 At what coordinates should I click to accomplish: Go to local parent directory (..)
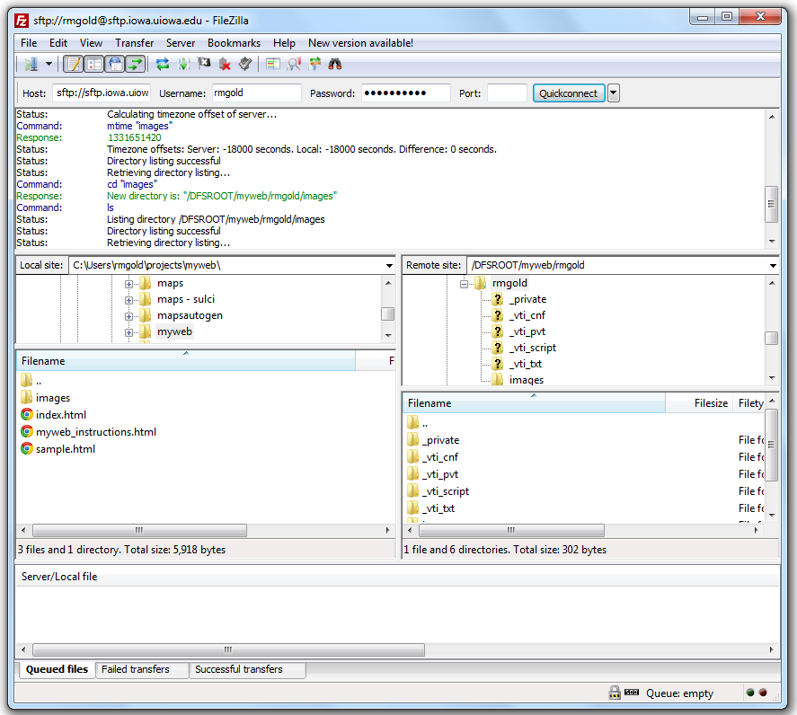(39, 381)
